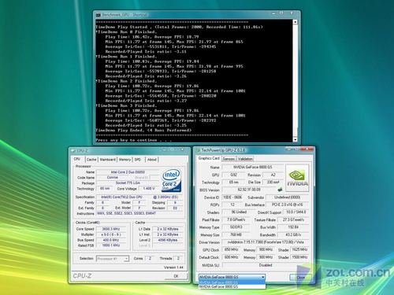Click the Pixel Fillrate field in GPU-Z
394x295 pixels.
coord(236,219)
